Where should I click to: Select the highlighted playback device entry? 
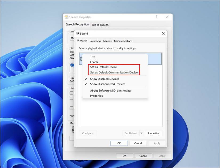coord(155,59)
